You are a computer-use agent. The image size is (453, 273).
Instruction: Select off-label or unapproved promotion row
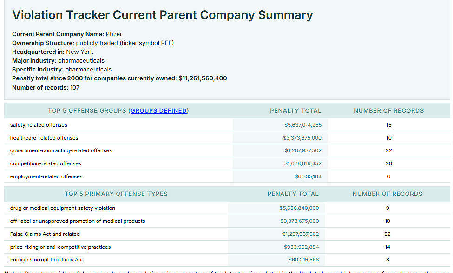click(x=78, y=221)
